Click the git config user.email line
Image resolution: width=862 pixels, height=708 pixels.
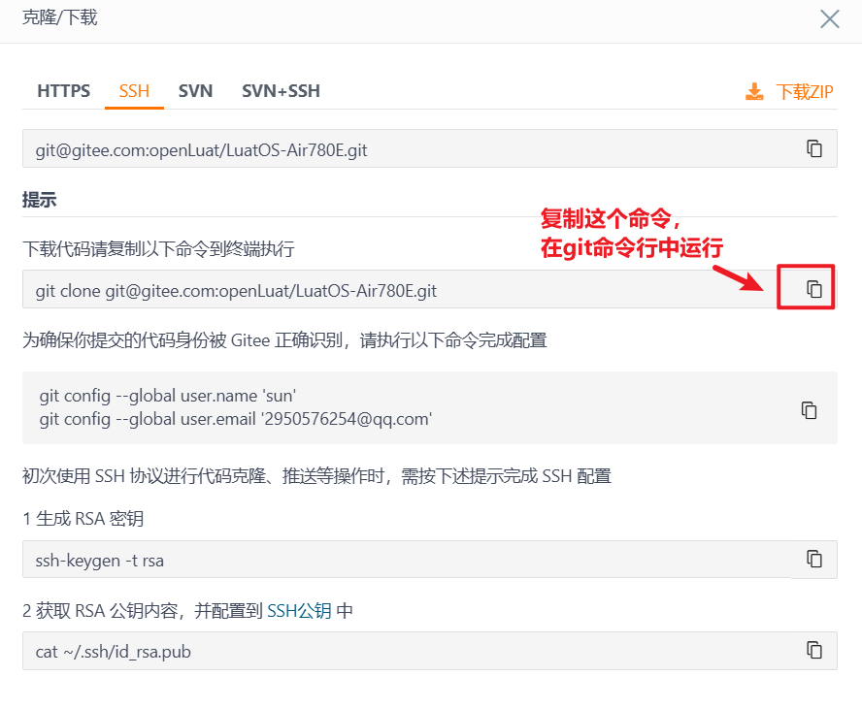click(235, 419)
